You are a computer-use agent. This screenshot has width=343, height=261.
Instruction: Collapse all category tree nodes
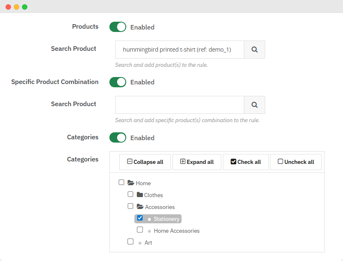tap(145, 162)
